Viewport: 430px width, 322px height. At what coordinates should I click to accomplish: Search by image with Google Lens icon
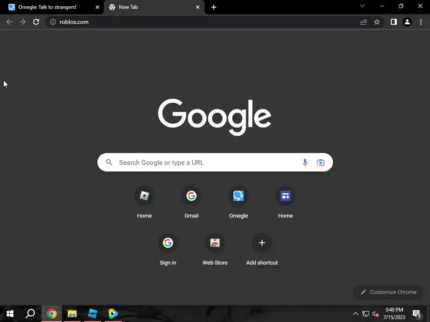[x=320, y=162]
